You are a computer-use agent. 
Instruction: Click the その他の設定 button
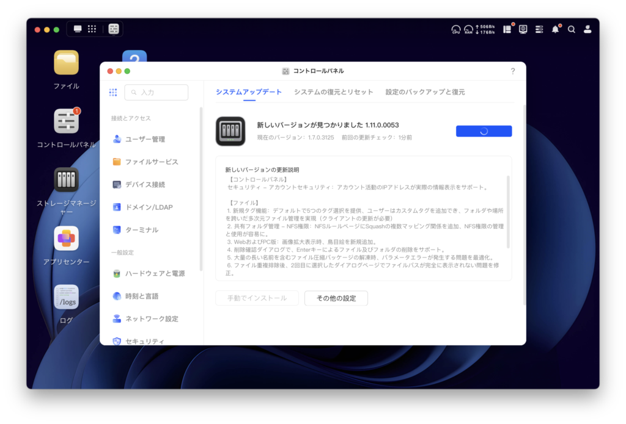(336, 298)
